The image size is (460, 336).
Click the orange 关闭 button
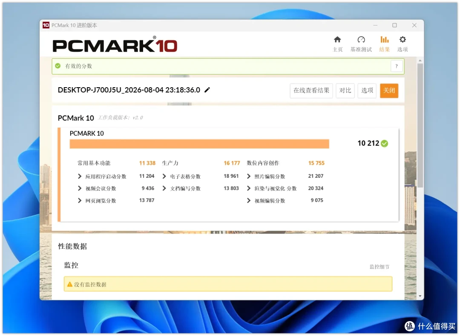click(x=389, y=91)
